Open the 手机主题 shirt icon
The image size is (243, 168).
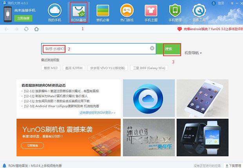coord(151,13)
